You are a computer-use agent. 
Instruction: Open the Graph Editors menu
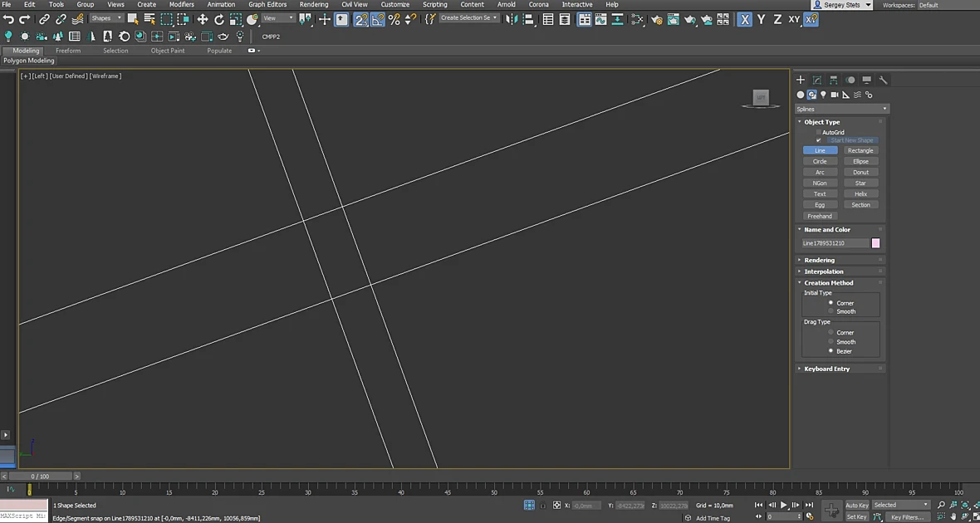267,4
